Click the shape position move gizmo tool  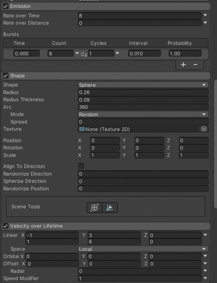(94, 208)
